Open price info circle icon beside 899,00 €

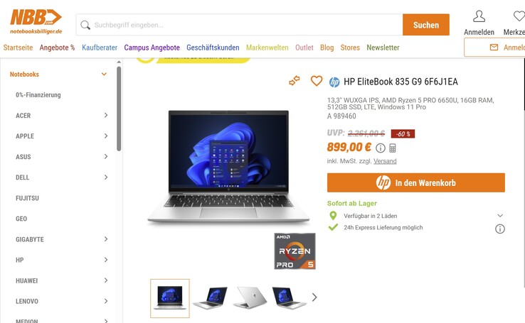pyautogui.click(x=381, y=148)
